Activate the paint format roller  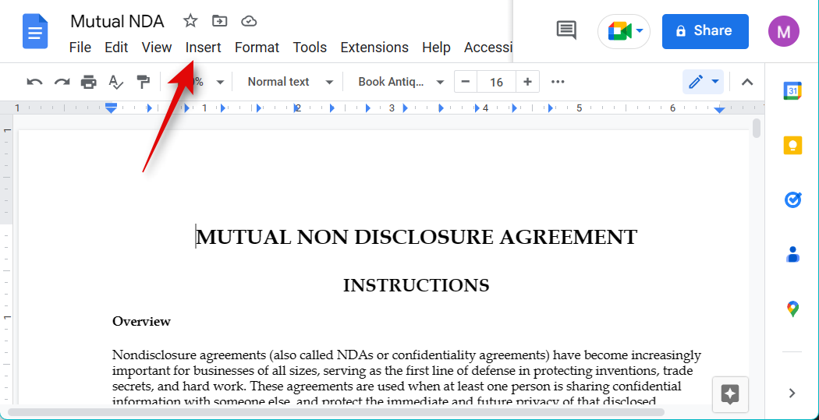coord(143,82)
